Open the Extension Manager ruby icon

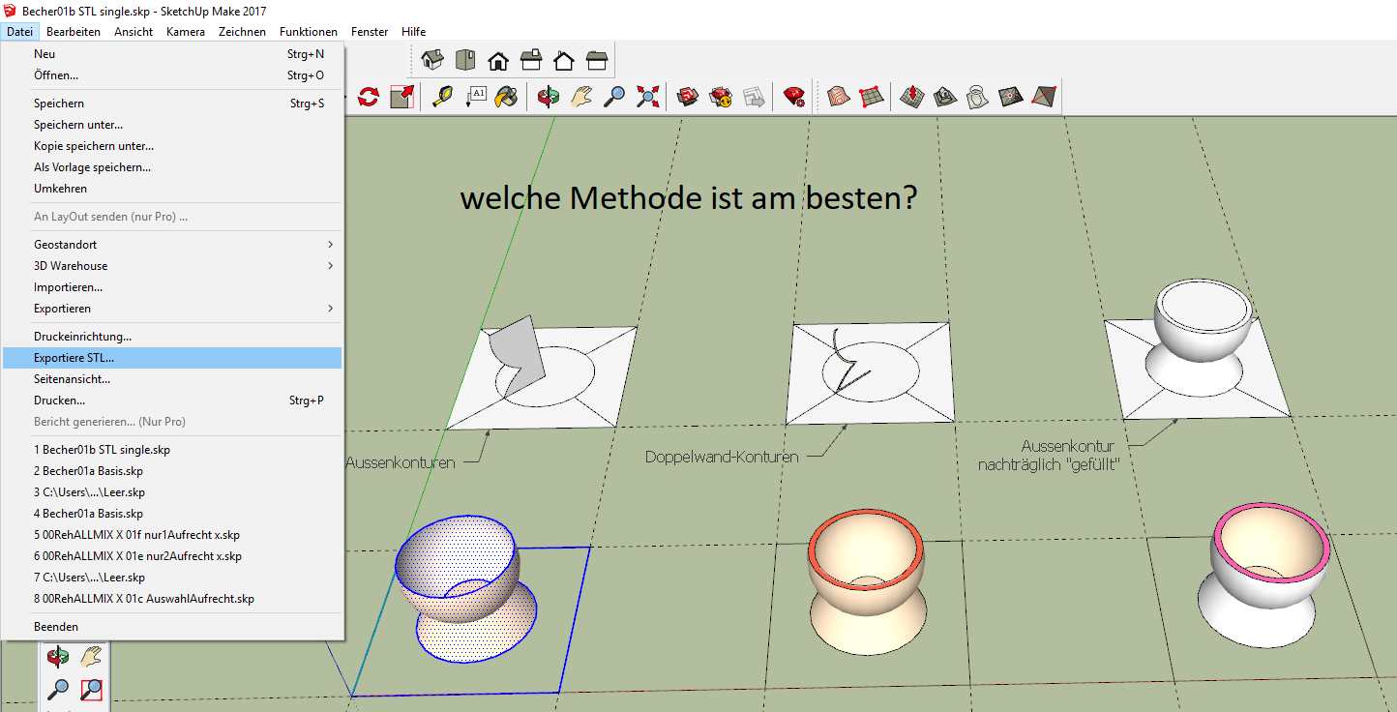(x=795, y=97)
